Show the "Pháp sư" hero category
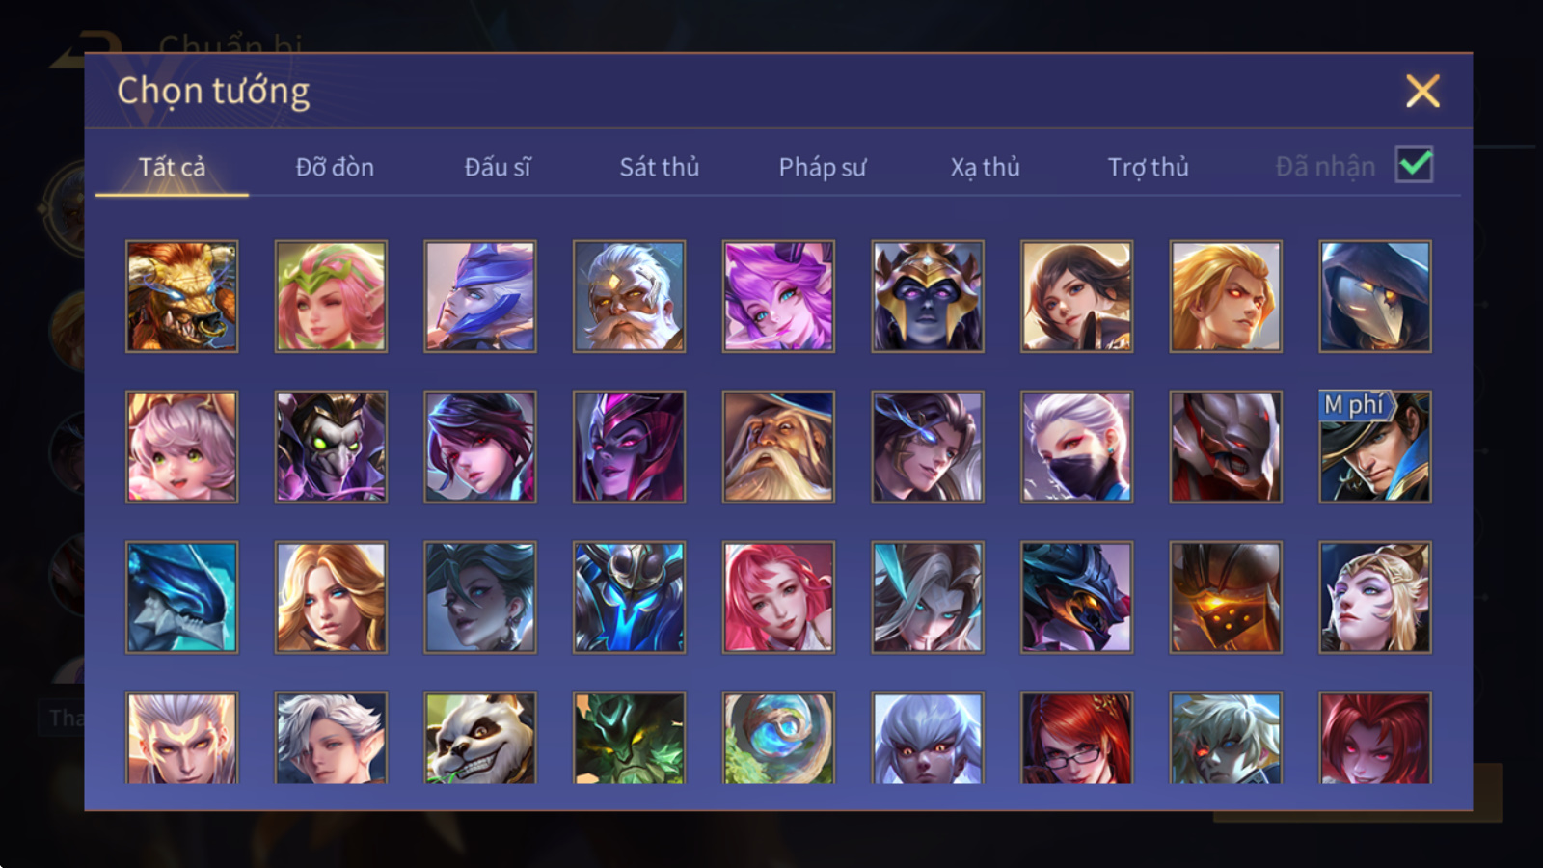This screenshot has height=868, width=1543. tap(823, 167)
